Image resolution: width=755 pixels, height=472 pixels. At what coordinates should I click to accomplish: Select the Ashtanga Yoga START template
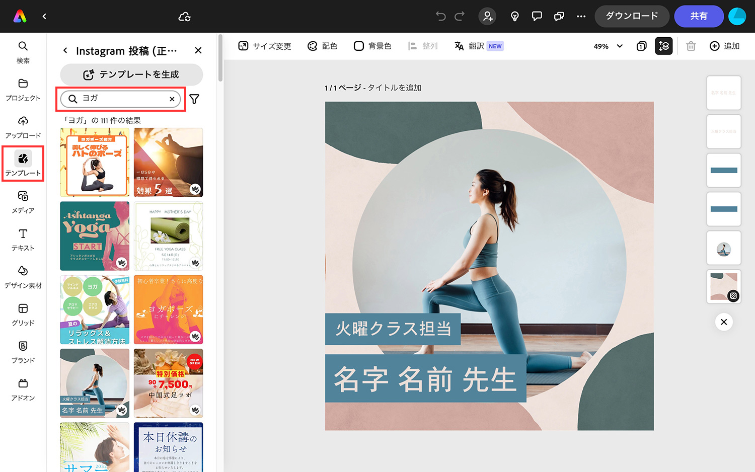[95, 236]
